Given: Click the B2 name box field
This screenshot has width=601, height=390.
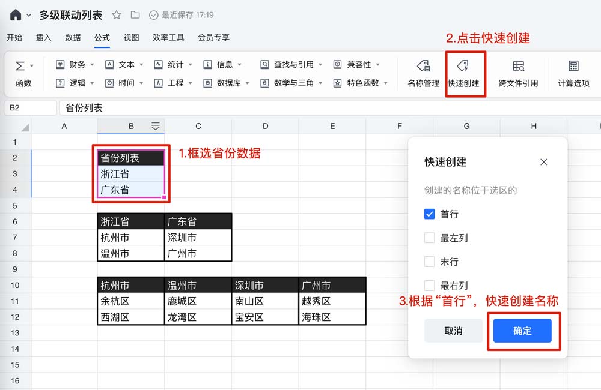Looking at the screenshot, I should (30, 108).
